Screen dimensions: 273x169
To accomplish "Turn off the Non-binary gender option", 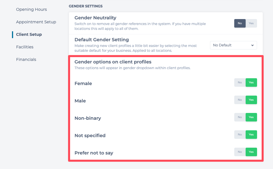I will 240,117.
